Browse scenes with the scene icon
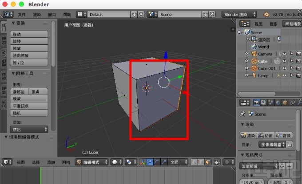302x184 pixels. click(153, 14)
